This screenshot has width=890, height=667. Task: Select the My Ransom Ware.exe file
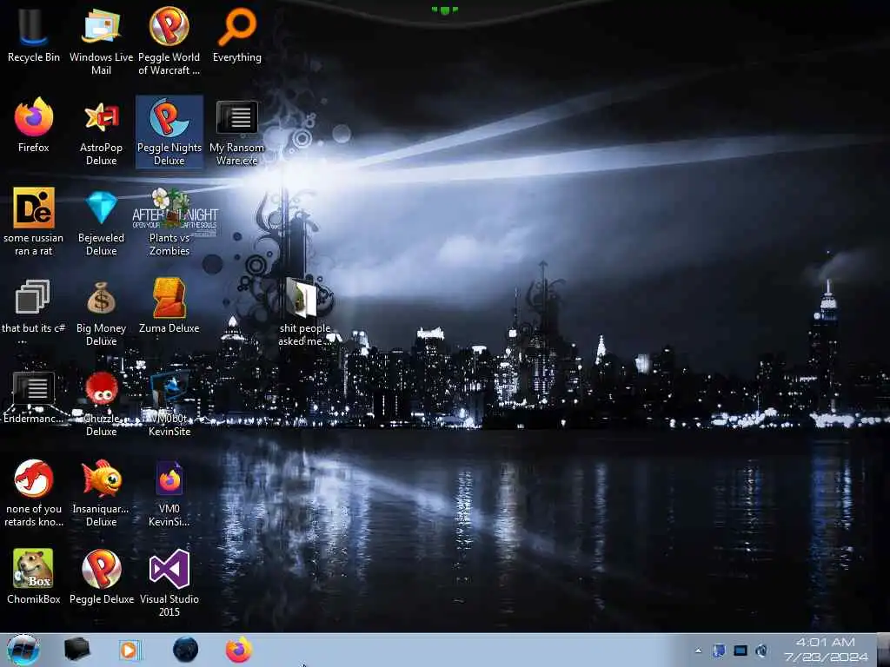tap(236, 133)
